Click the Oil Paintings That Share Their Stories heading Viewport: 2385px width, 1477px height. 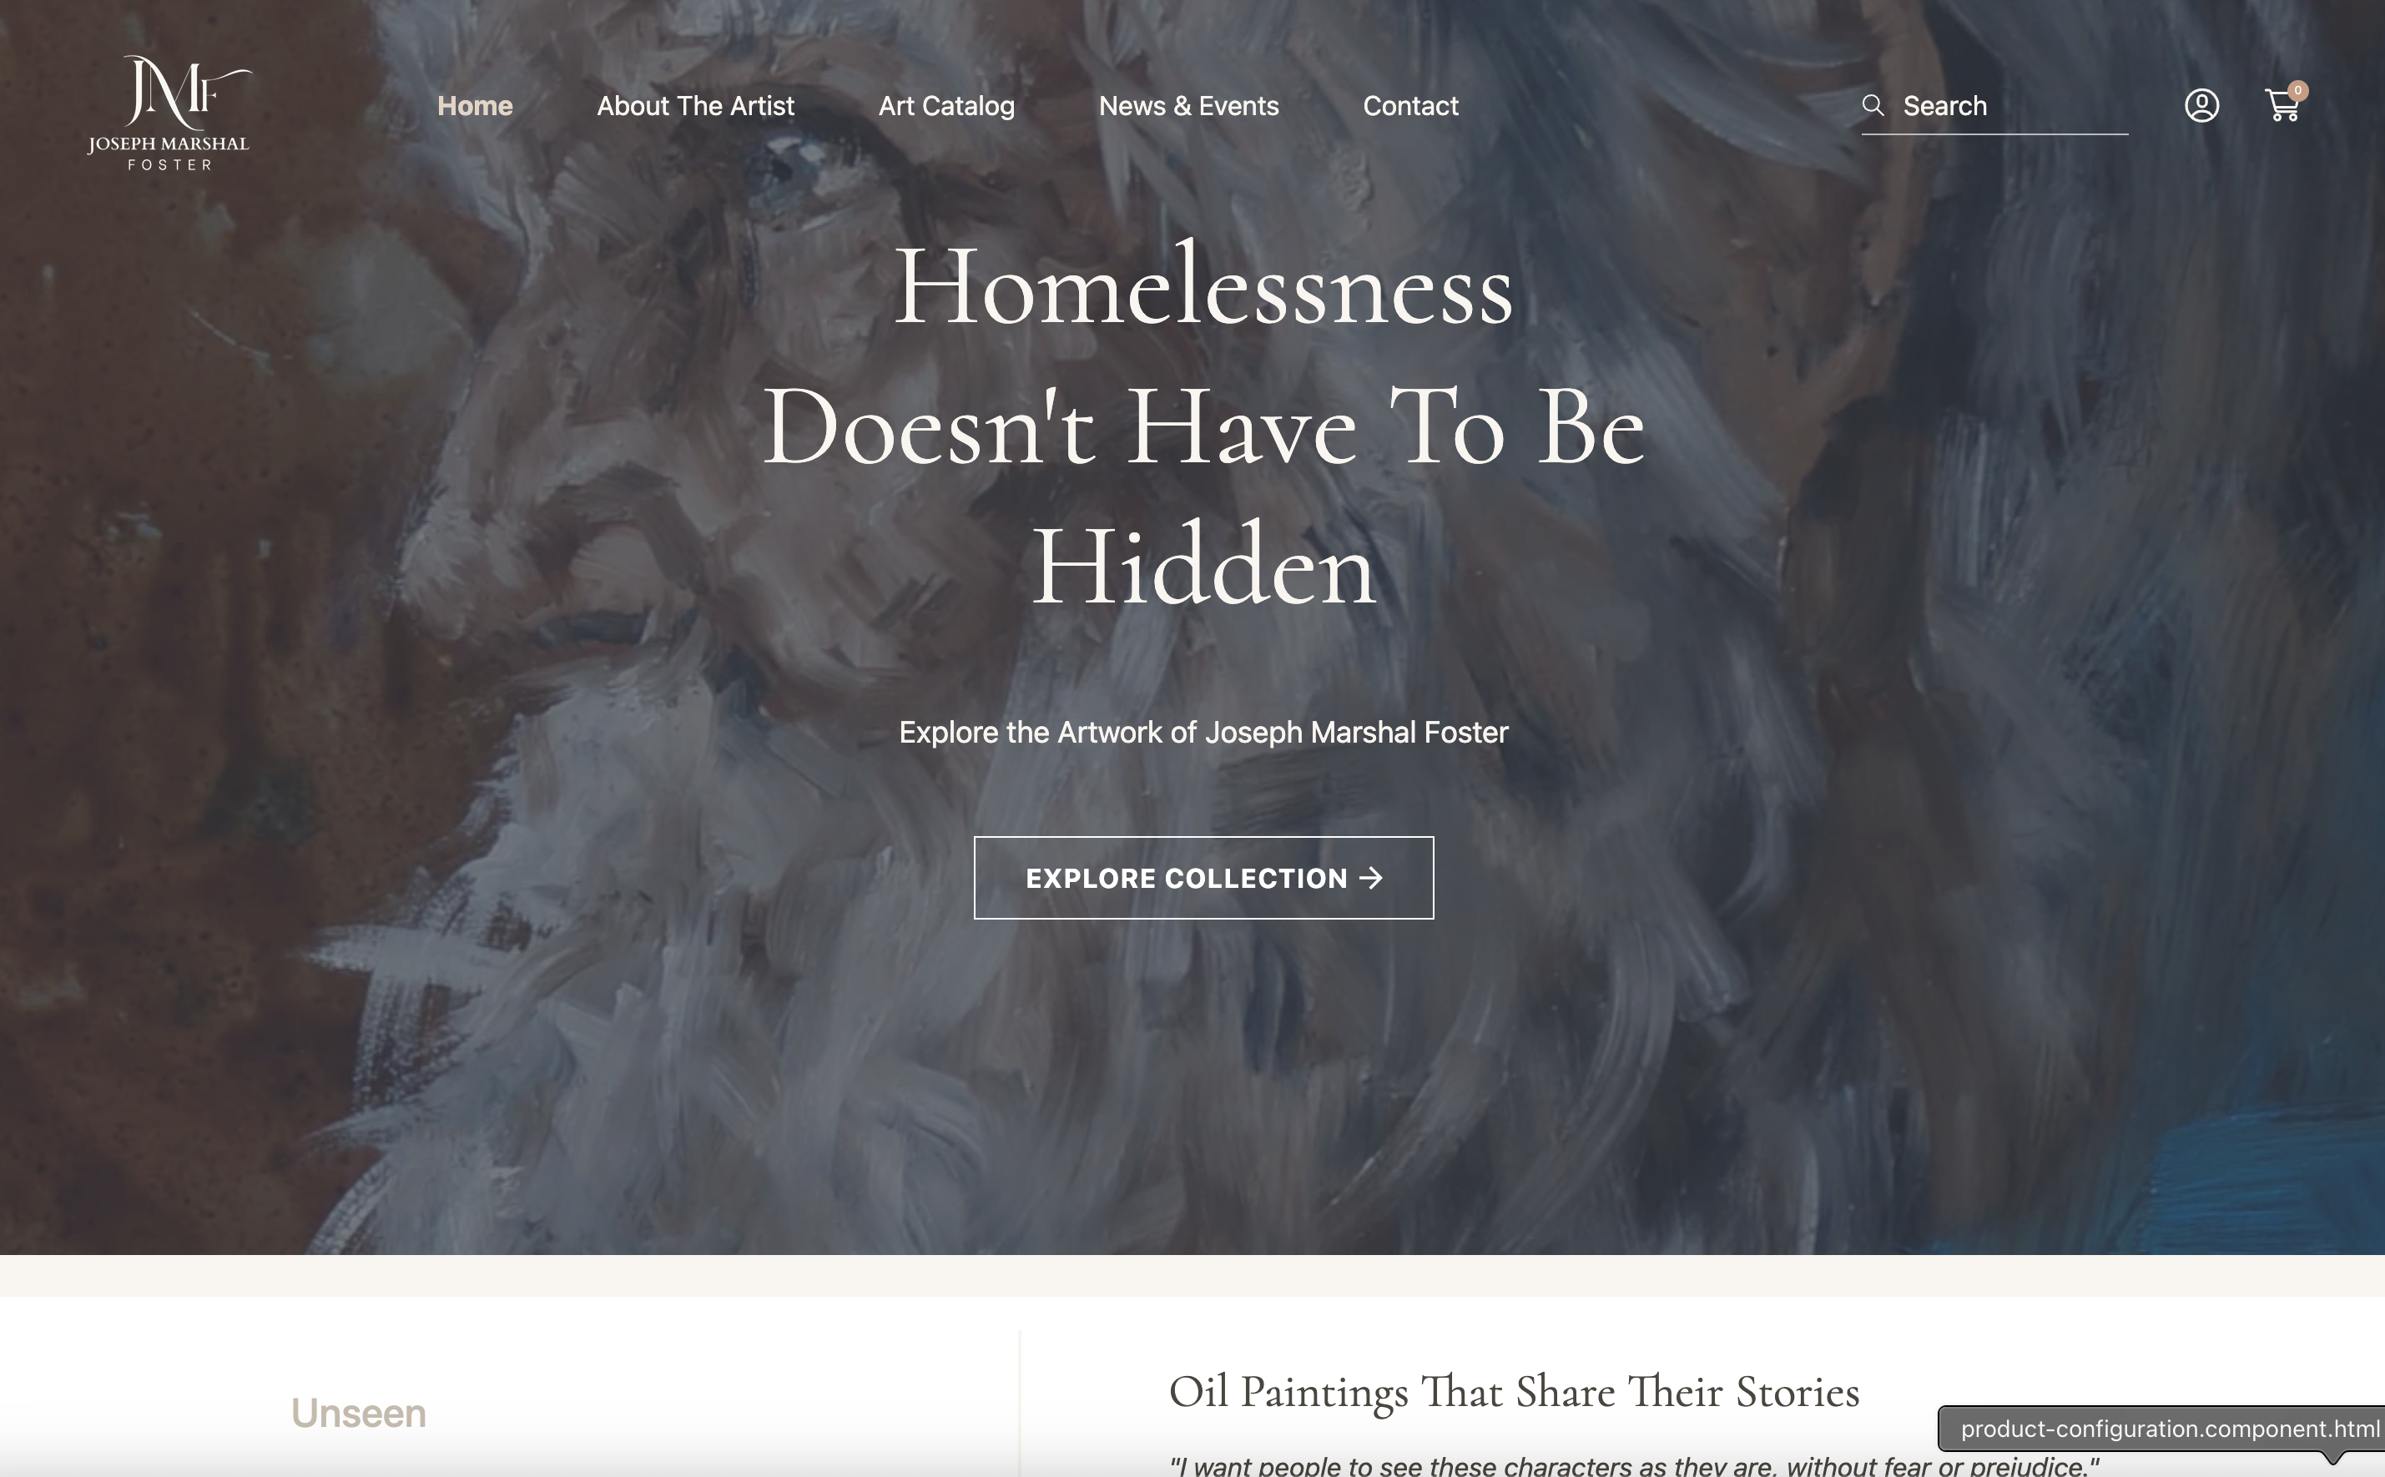point(1514,1392)
